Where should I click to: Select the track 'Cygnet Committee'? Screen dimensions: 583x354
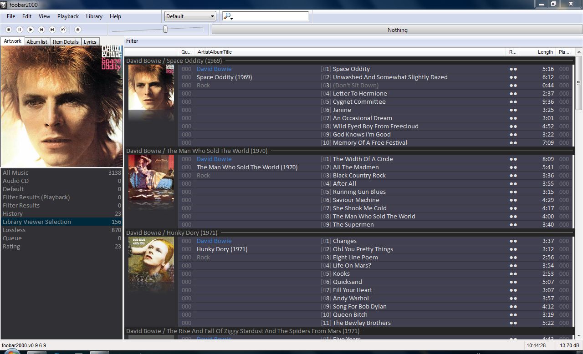coord(359,101)
